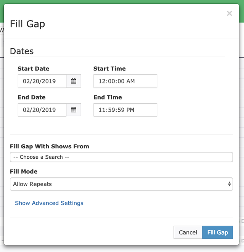Open the Choose a Search dropdown
The image size is (244, 252).
coord(121,157)
